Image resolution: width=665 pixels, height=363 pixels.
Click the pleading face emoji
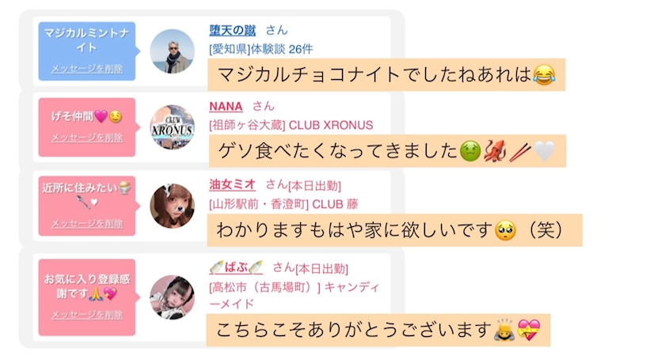coord(505,230)
